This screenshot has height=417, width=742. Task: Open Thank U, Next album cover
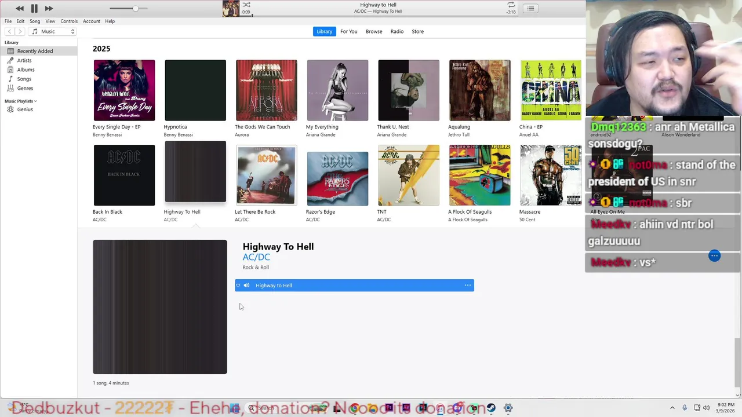pos(409,90)
